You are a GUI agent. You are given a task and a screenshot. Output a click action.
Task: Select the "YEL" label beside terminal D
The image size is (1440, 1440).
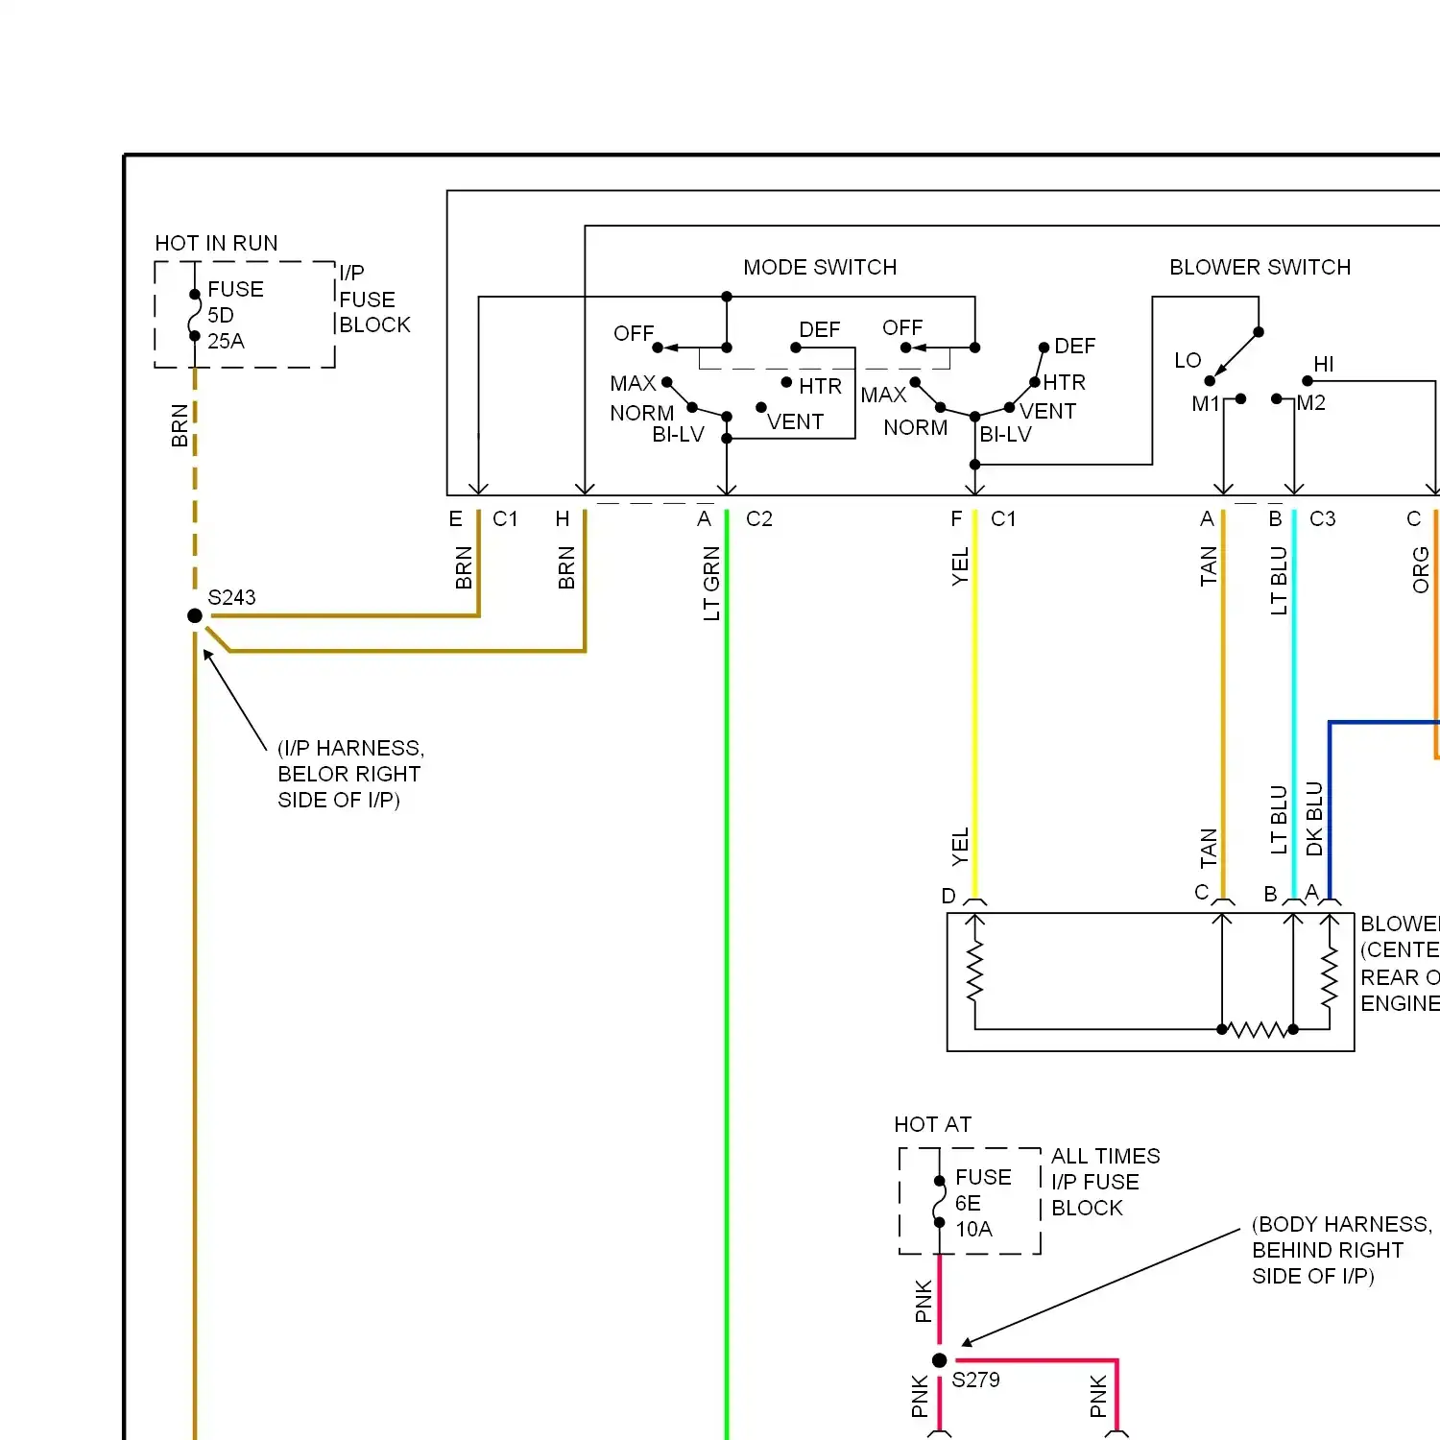coord(960,846)
